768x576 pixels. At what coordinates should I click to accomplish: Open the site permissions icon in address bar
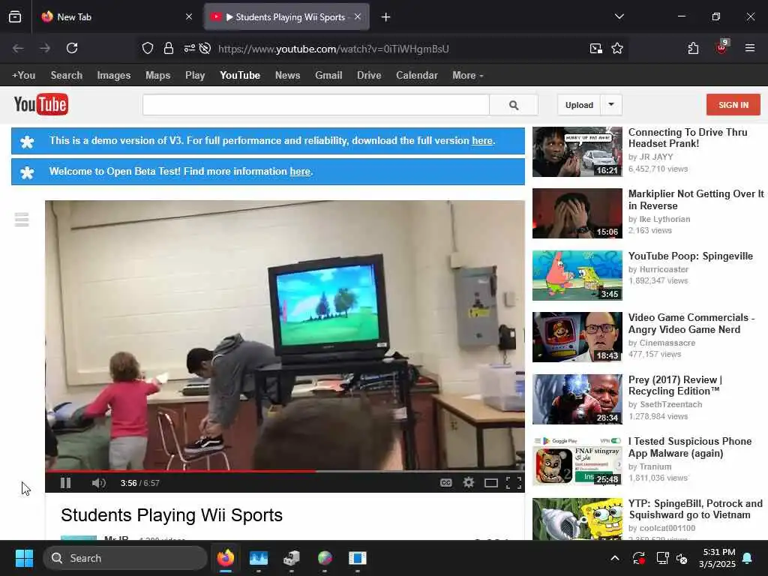tap(190, 48)
